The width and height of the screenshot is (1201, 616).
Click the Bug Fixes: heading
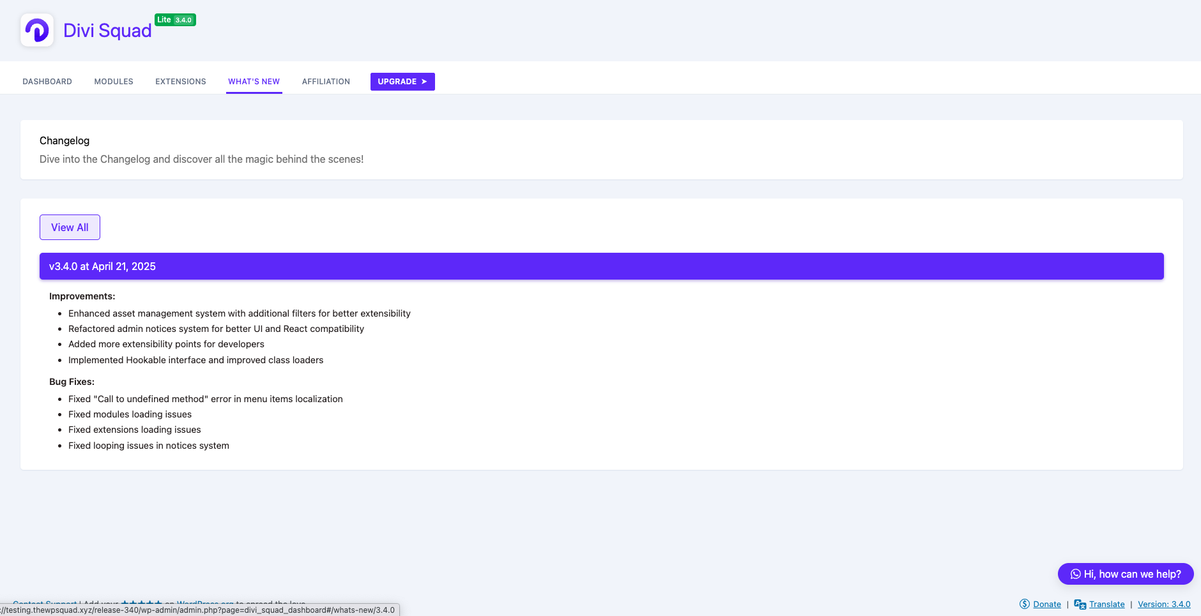click(x=72, y=382)
